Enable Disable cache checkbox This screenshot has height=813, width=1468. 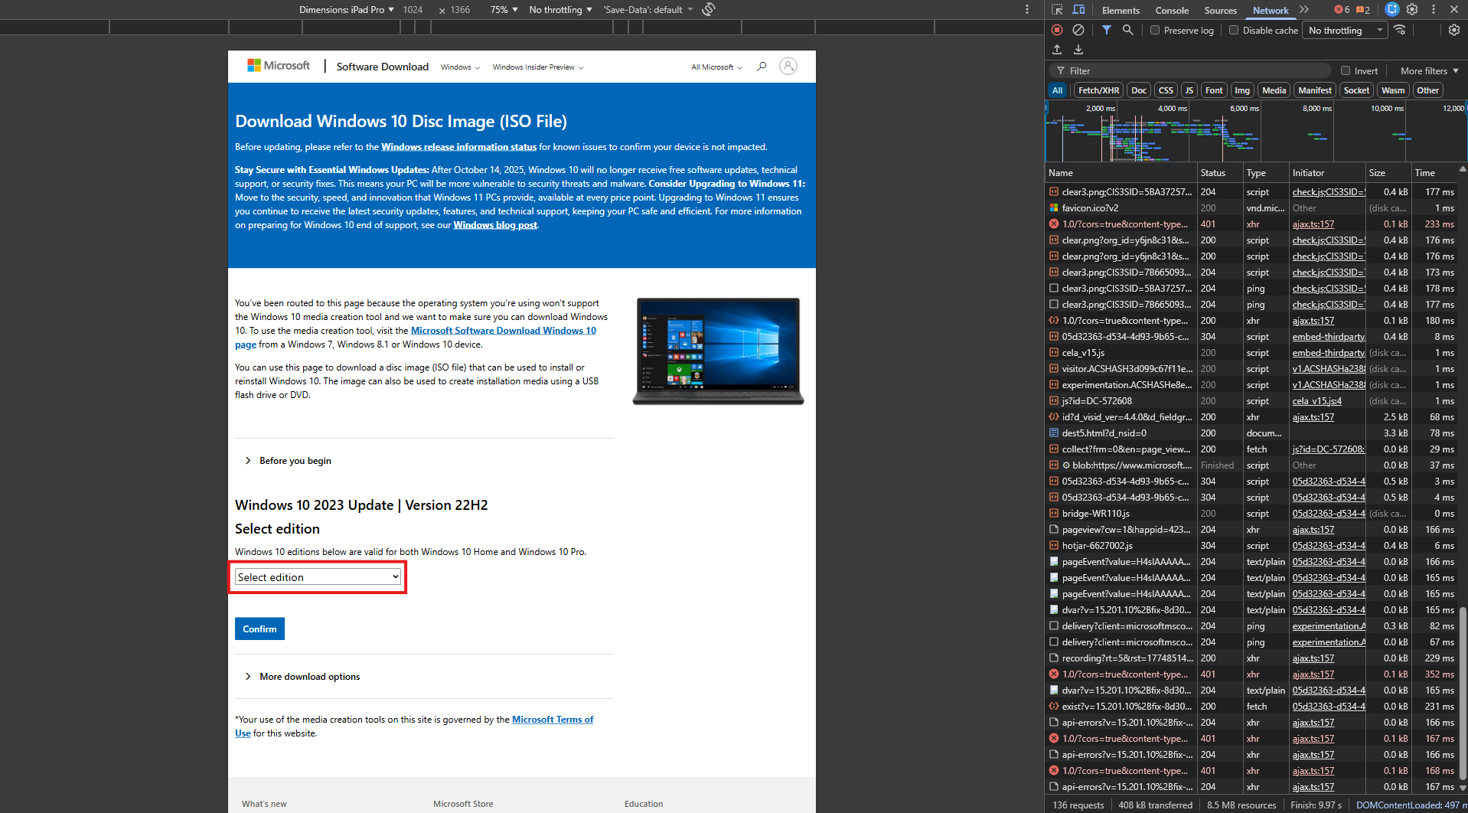1234,31
